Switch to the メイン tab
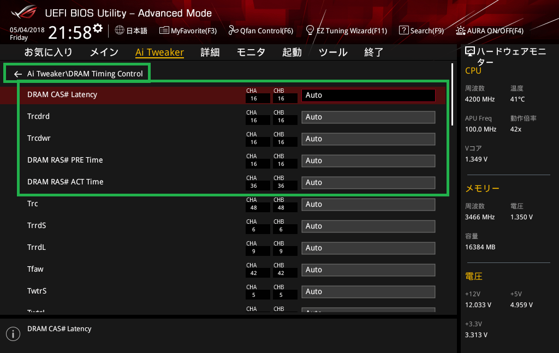Screen dimensions: 559x353 [104, 52]
